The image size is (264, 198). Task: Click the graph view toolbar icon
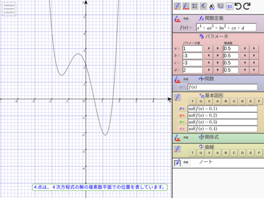point(221,6)
